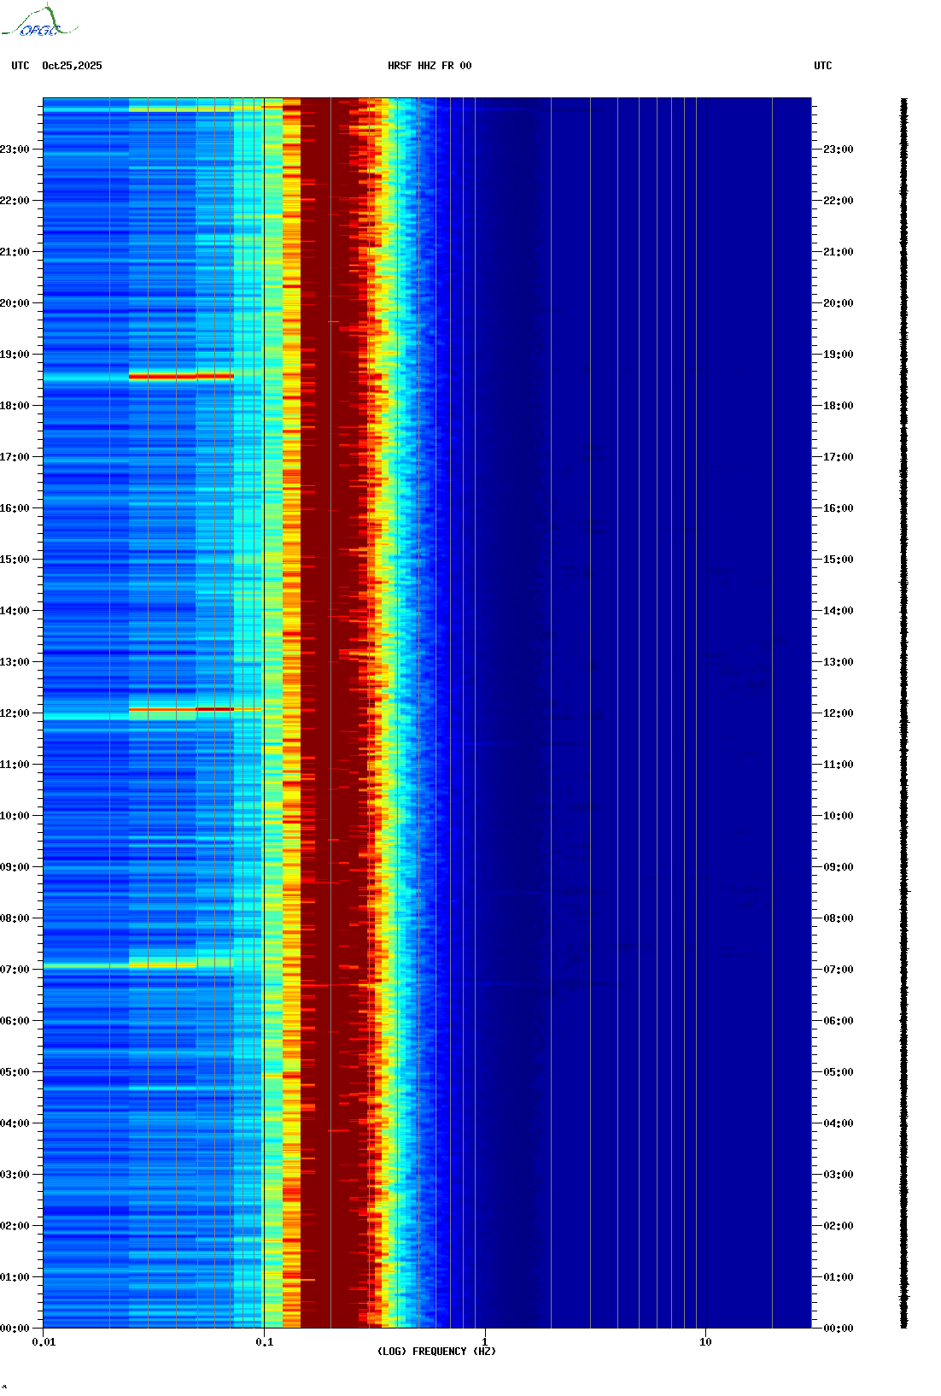Click the 22:00 label on the left axis
Screen dimensions: 941x1396
pos(15,201)
